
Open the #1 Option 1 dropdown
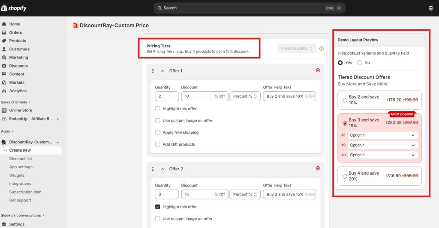pos(382,135)
